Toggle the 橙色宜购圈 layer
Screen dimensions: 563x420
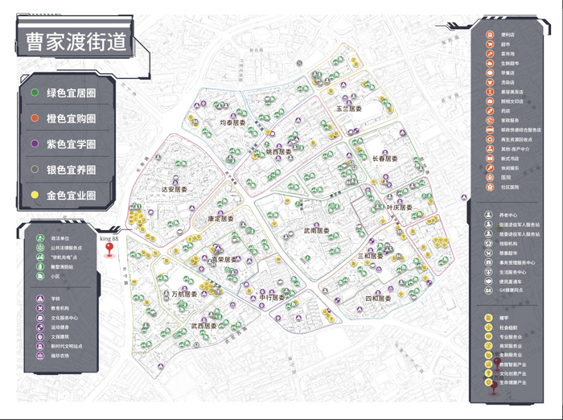(x=65, y=118)
